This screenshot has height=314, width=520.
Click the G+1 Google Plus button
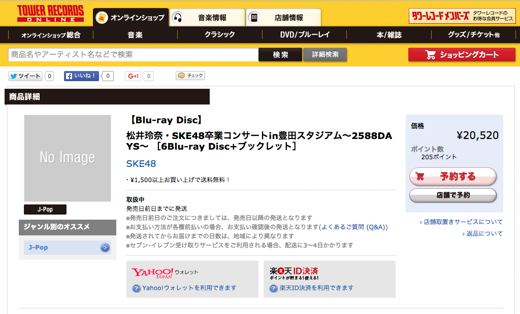[133, 76]
